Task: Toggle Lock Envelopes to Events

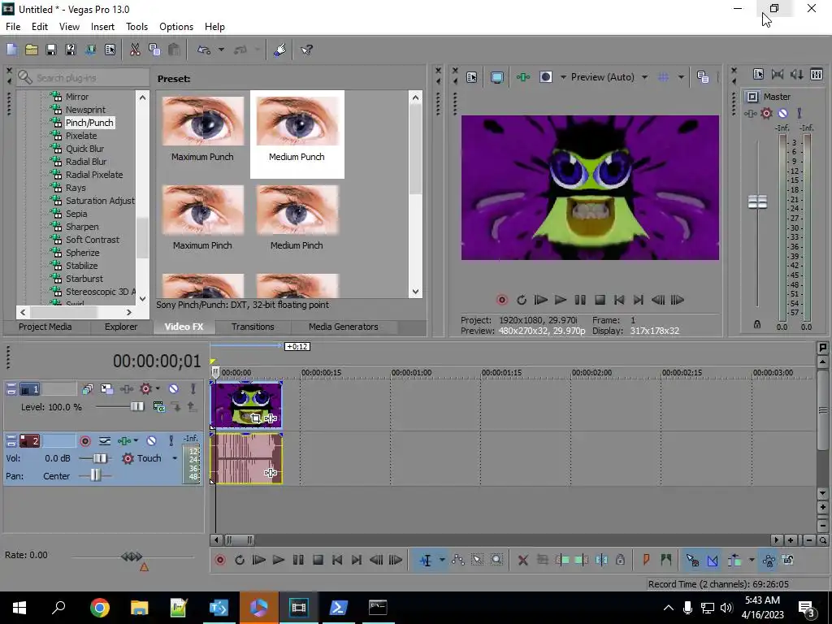Action: pyautogui.click(x=769, y=560)
